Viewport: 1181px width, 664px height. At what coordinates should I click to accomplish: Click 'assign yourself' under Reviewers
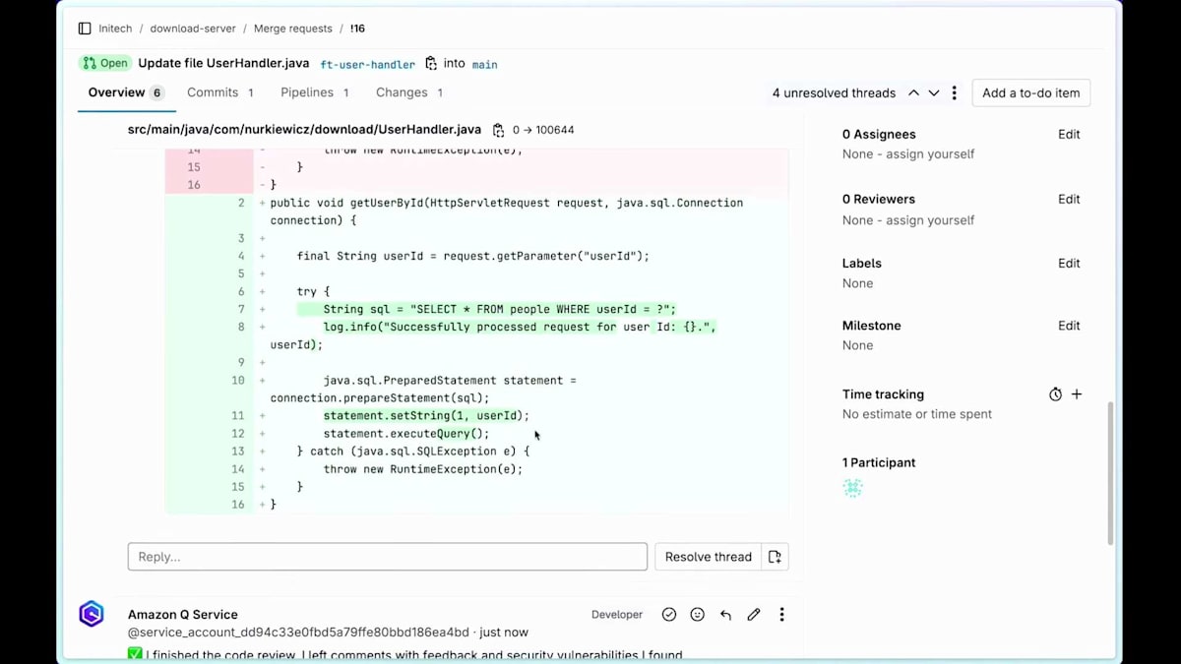coord(929,220)
